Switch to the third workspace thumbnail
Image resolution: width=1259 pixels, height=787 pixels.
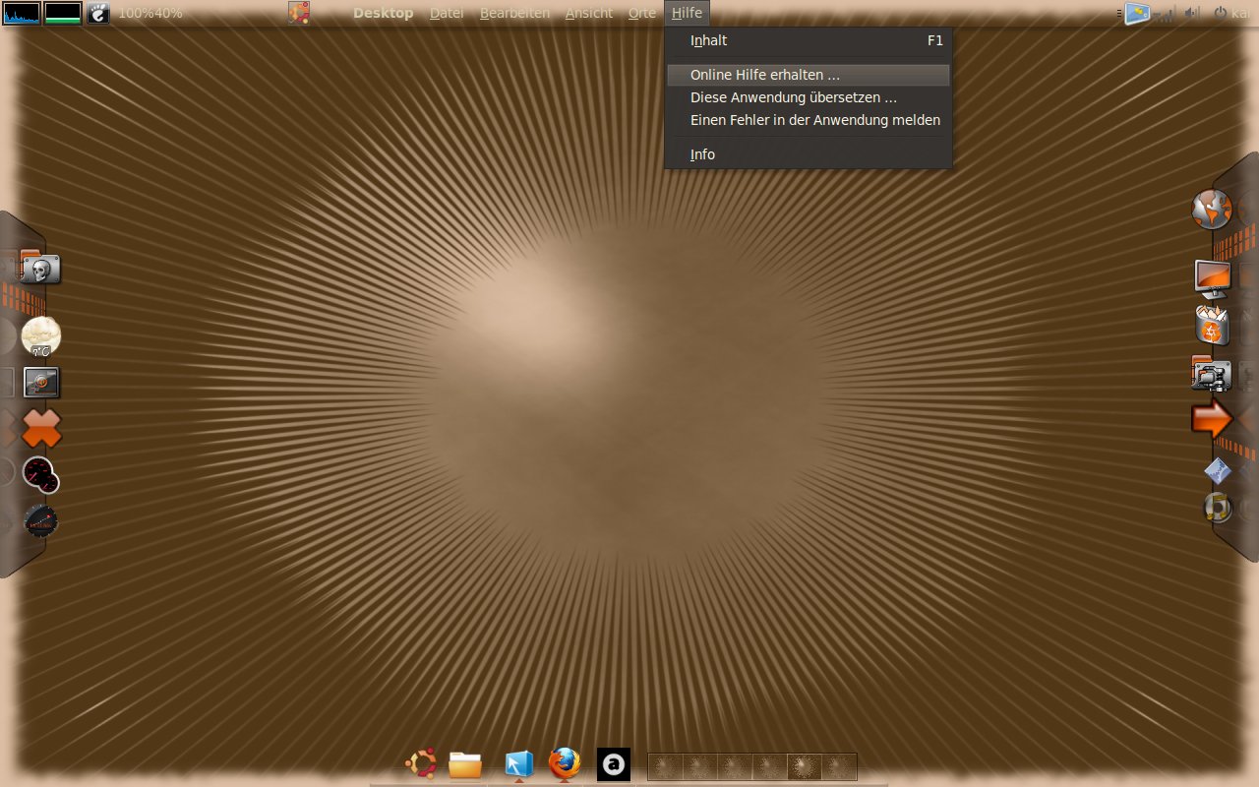pos(735,766)
